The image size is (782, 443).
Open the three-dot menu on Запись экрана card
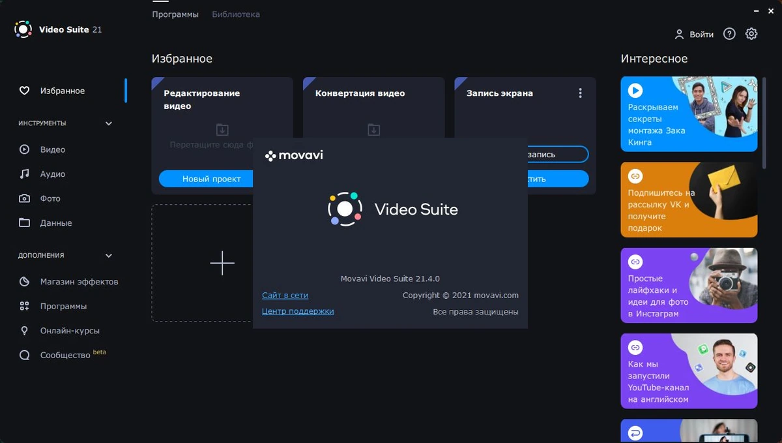(580, 93)
